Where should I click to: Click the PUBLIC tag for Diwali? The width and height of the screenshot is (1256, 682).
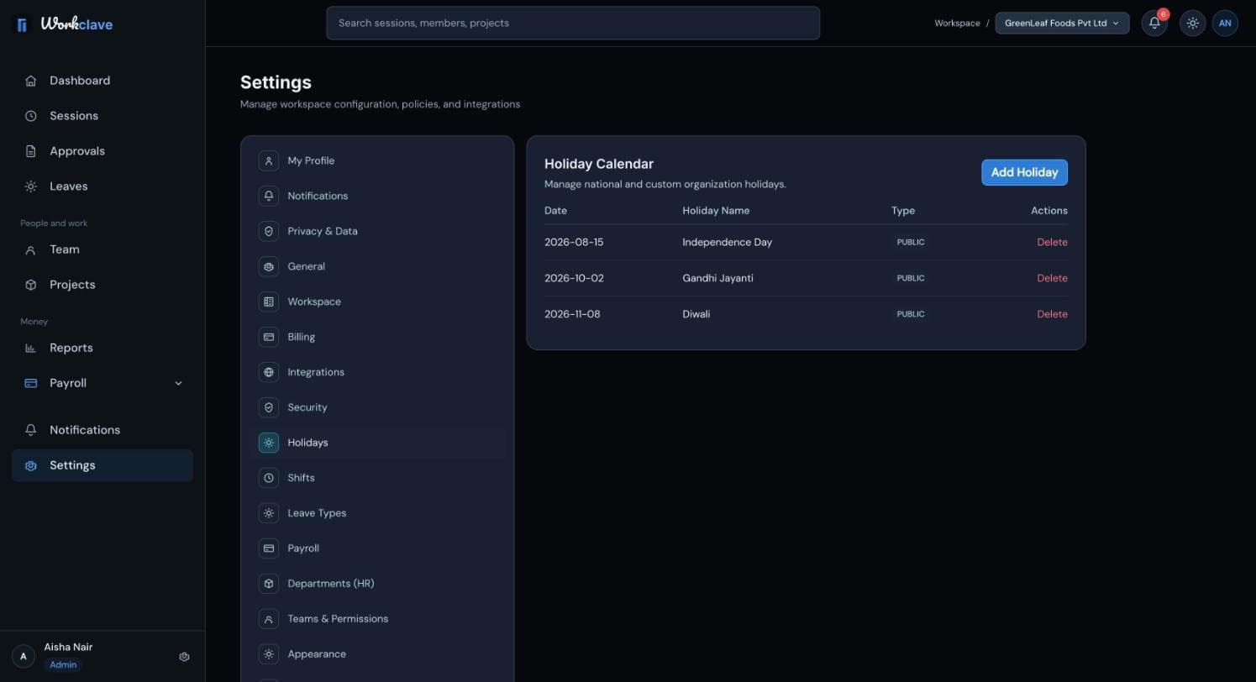[x=911, y=314]
